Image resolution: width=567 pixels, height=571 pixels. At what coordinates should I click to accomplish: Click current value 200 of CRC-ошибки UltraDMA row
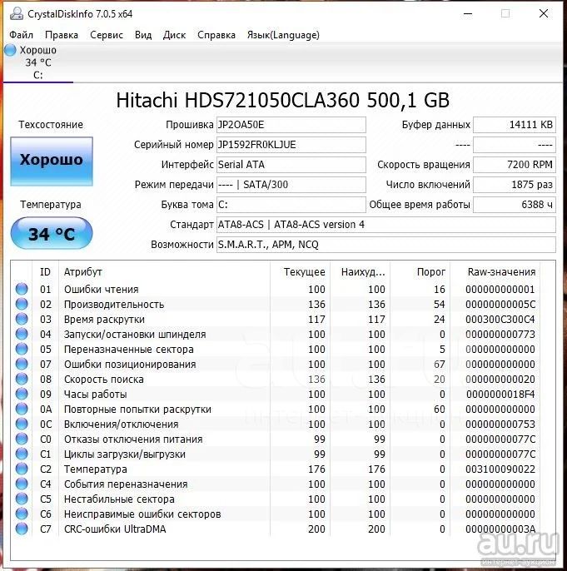(316, 529)
